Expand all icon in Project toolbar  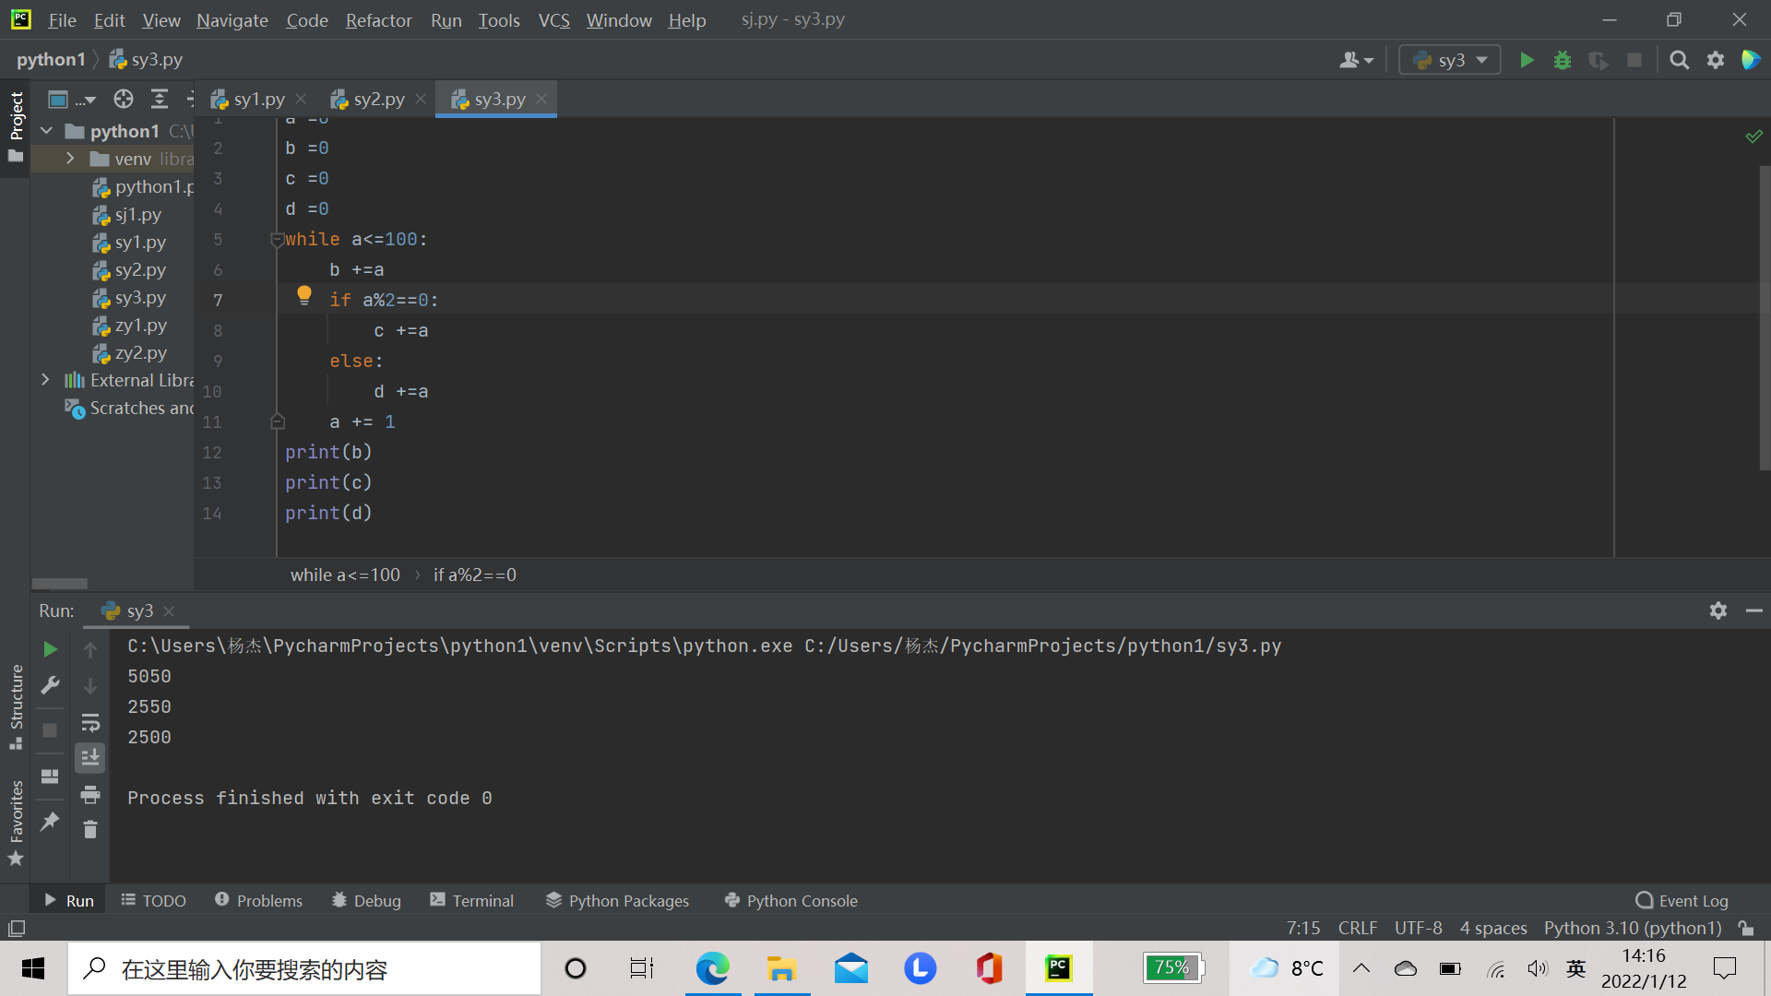pyautogui.click(x=160, y=99)
